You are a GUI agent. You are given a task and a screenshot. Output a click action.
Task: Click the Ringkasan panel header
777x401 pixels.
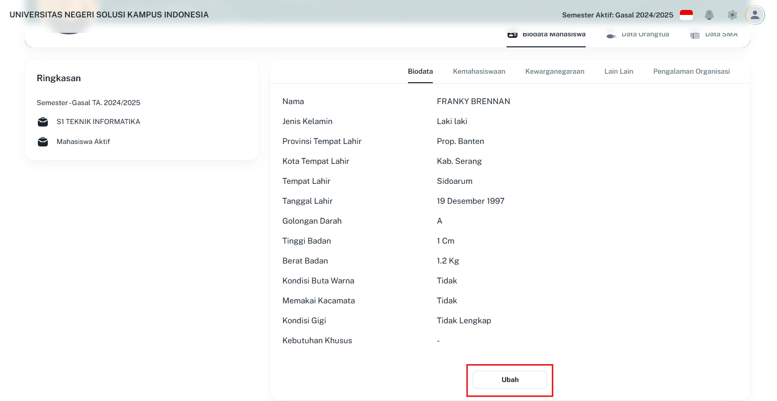click(59, 78)
